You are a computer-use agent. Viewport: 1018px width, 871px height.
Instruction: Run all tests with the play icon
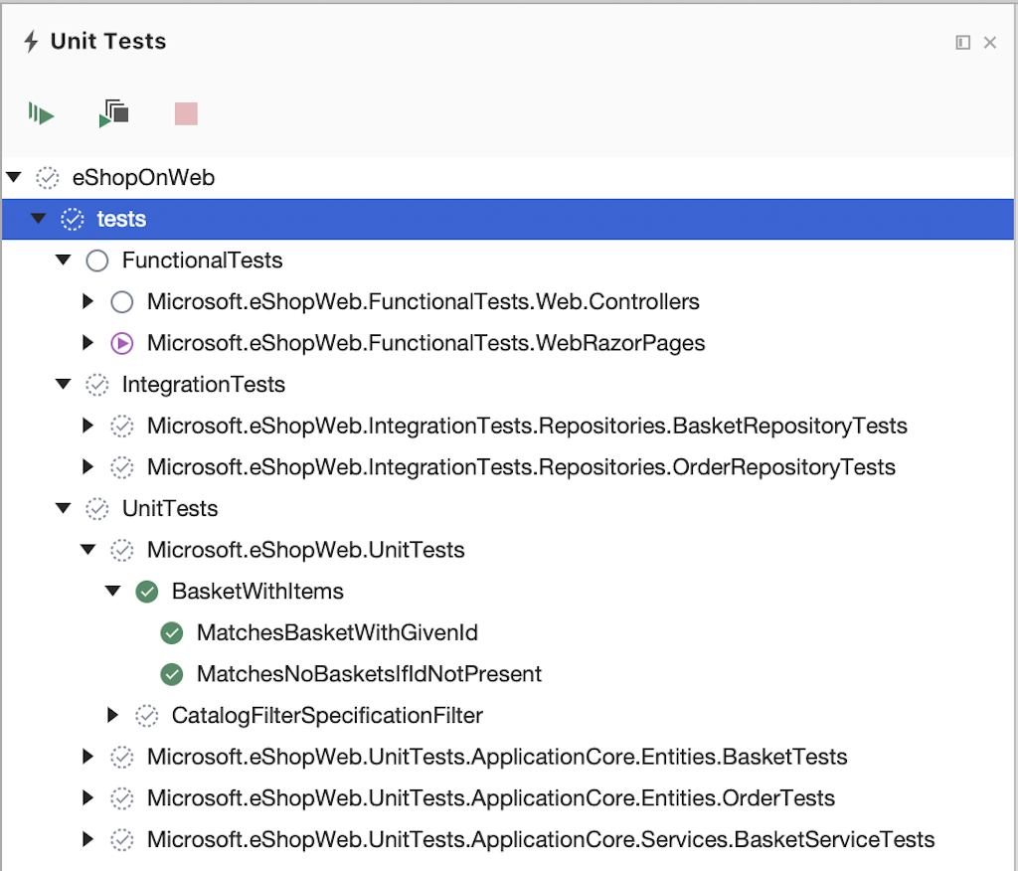point(41,114)
